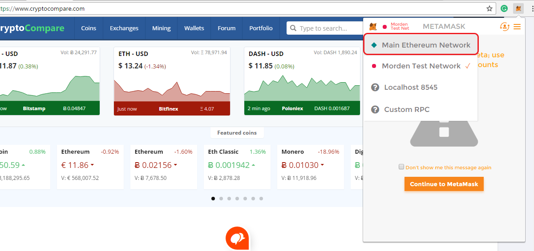Select the last carousel dot
Image resolution: width=534 pixels, height=251 pixels.
(261, 199)
